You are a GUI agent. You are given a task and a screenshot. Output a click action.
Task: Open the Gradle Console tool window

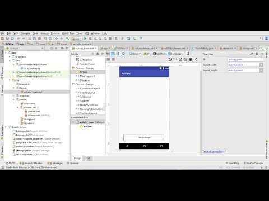click(x=253, y=163)
